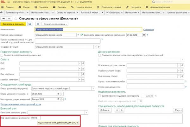This screenshot has width=190, height=127.
Task: Expand the Особые условия труда dropdown
Action: (x=179, y=70)
